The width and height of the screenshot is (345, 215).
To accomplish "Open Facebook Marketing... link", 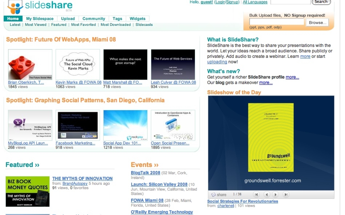I will pos(75,143).
